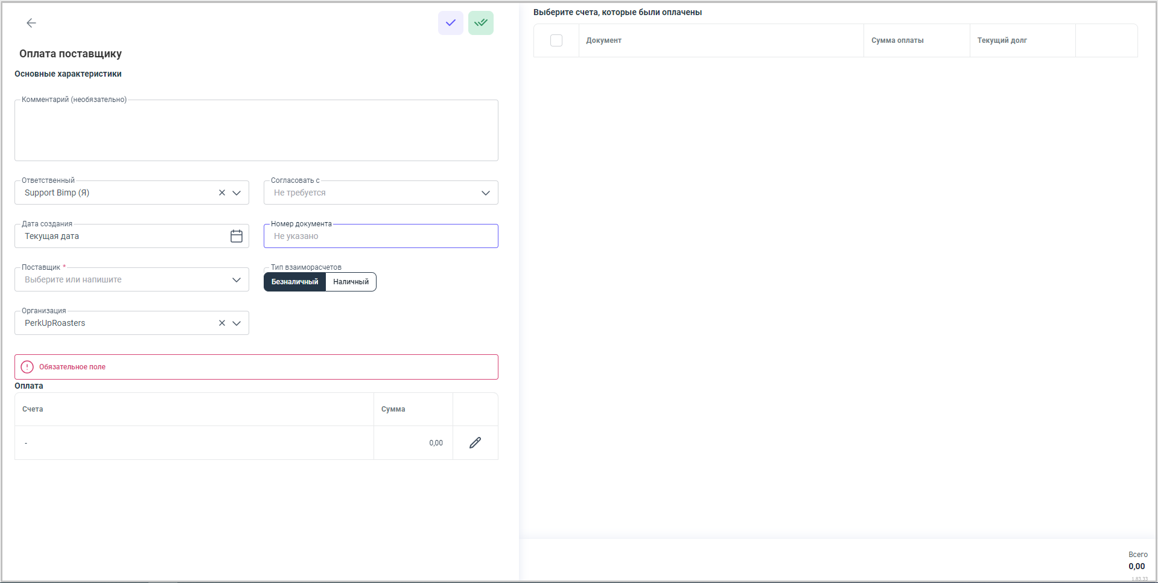Switch to Наличный payment type

coord(351,282)
